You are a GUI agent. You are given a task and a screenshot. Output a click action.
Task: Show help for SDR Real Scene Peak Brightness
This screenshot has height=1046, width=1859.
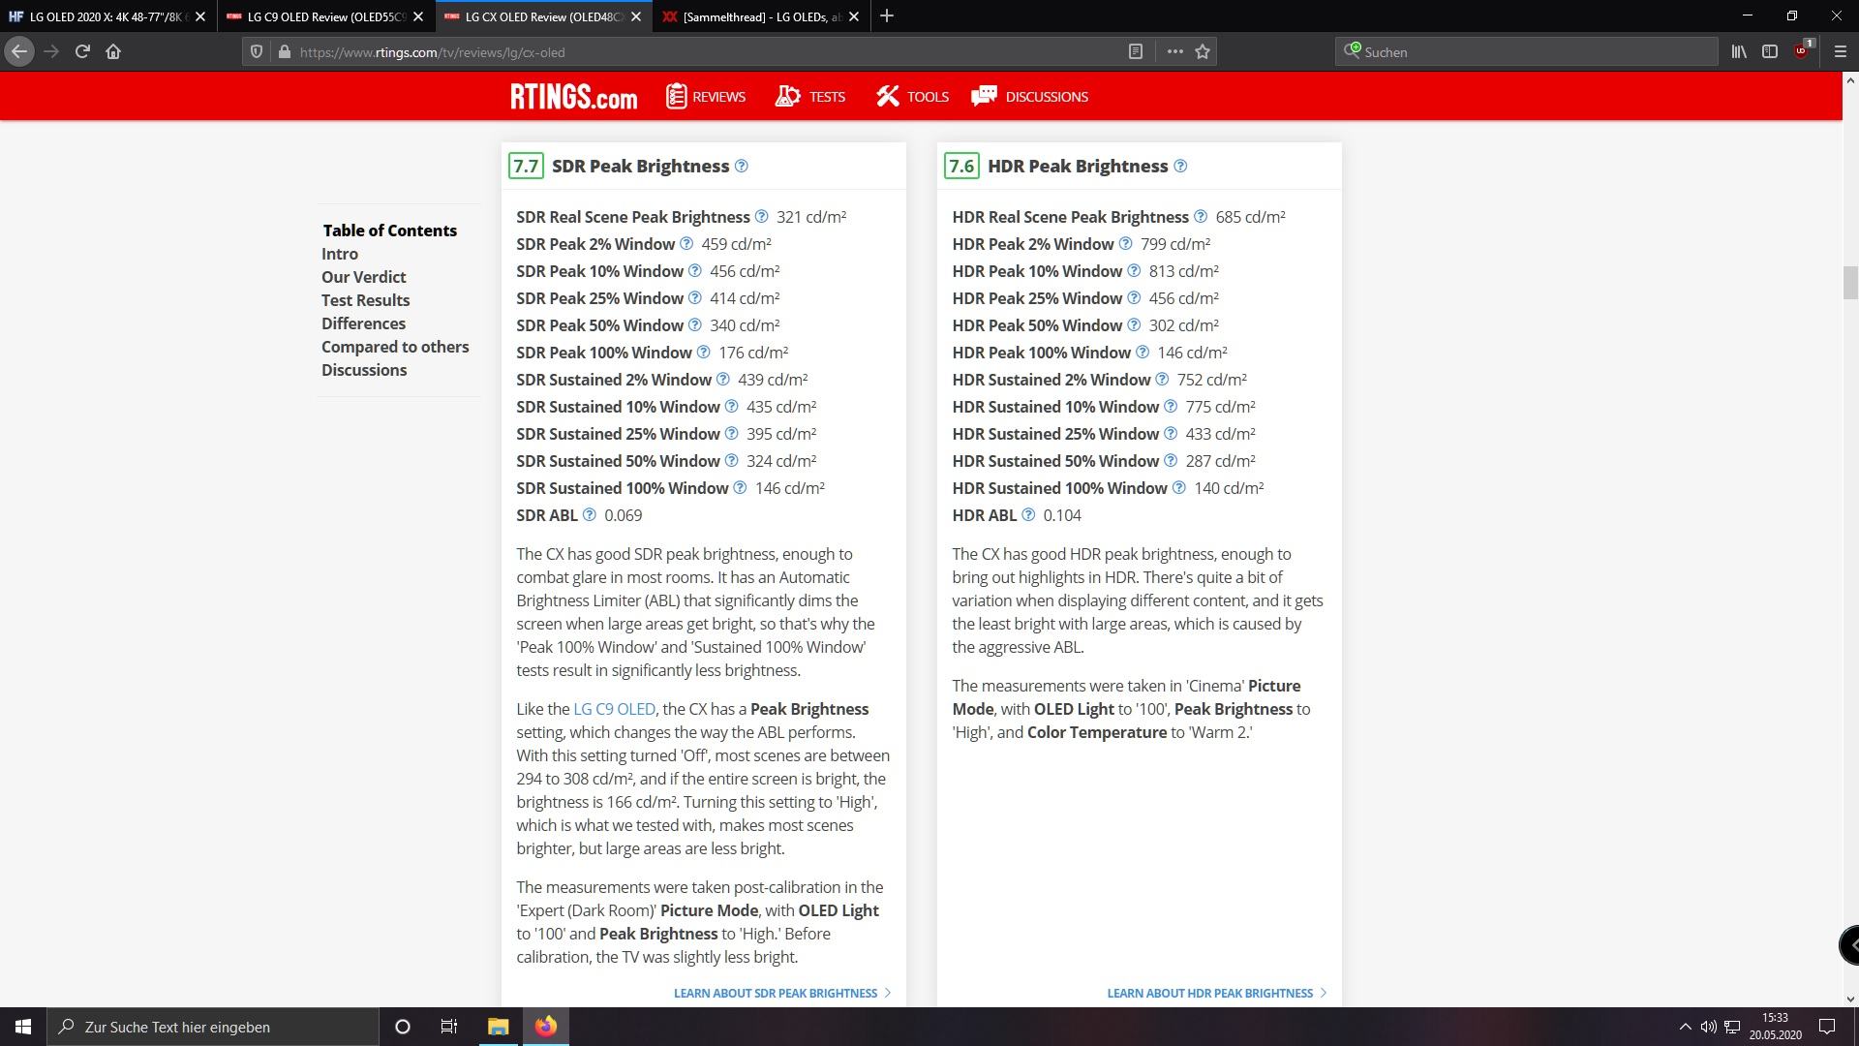pyautogui.click(x=761, y=216)
